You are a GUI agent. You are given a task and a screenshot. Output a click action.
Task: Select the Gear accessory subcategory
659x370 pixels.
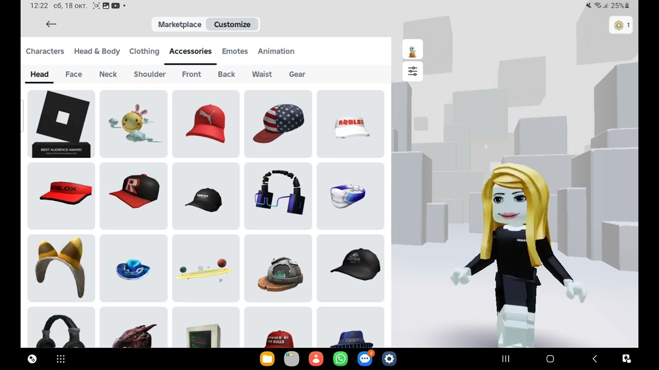point(297,75)
